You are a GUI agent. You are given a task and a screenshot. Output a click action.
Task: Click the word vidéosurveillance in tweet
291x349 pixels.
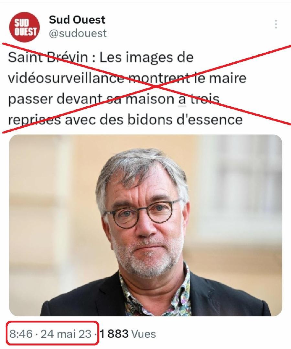[66, 78]
